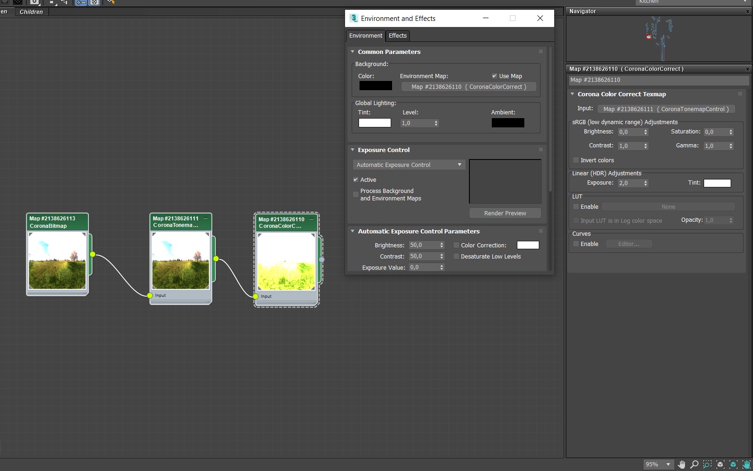Select the CoronaBitmap node thumbnail

(x=57, y=260)
